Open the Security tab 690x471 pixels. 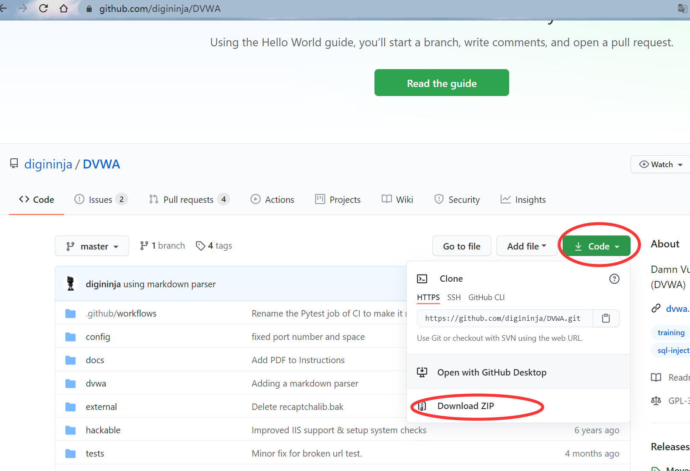(x=457, y=199)
